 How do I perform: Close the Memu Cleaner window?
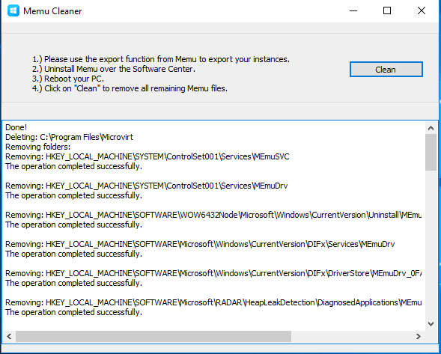(x=422, y=11)
